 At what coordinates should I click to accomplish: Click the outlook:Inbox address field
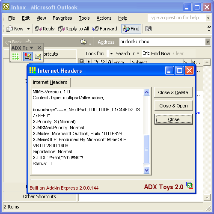coord(162,42)
